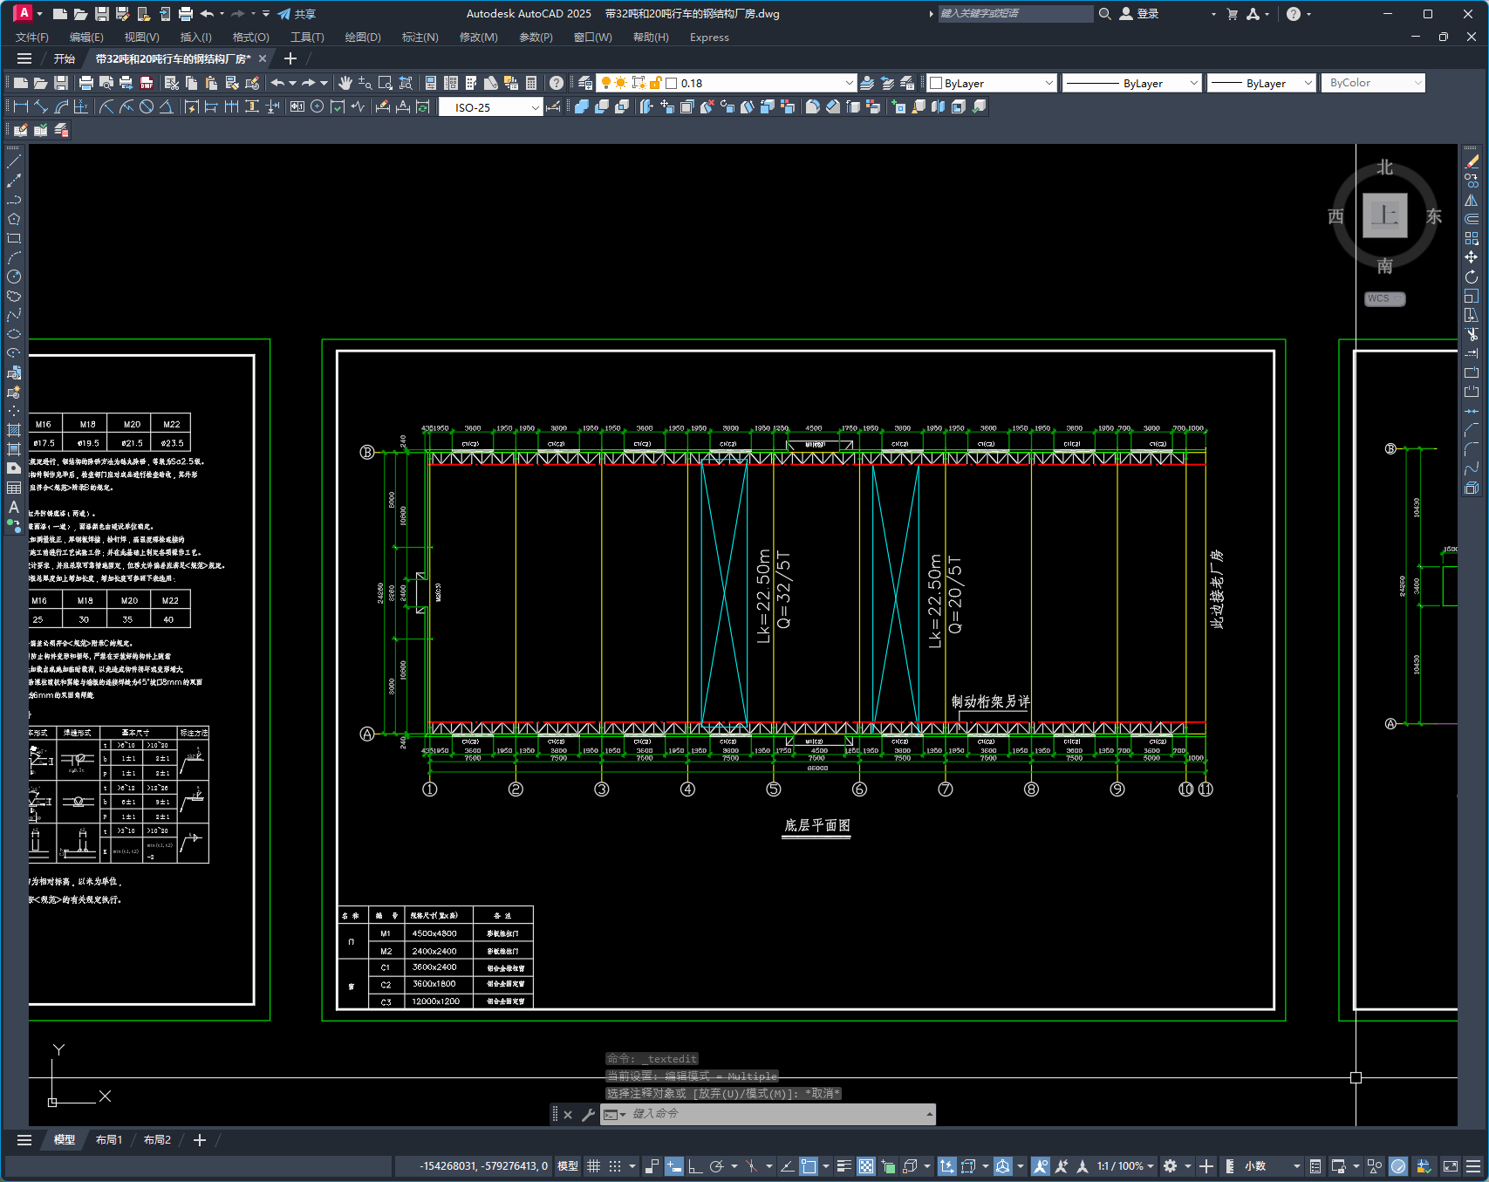1489x1182 pixels.
Task: Select the Rotate tool in modify toolbar
Action: (1472, 277)
